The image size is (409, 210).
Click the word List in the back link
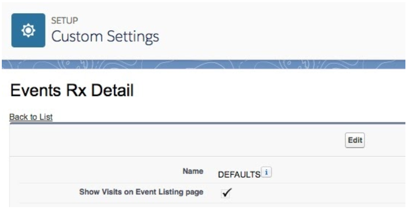[46, 117]
